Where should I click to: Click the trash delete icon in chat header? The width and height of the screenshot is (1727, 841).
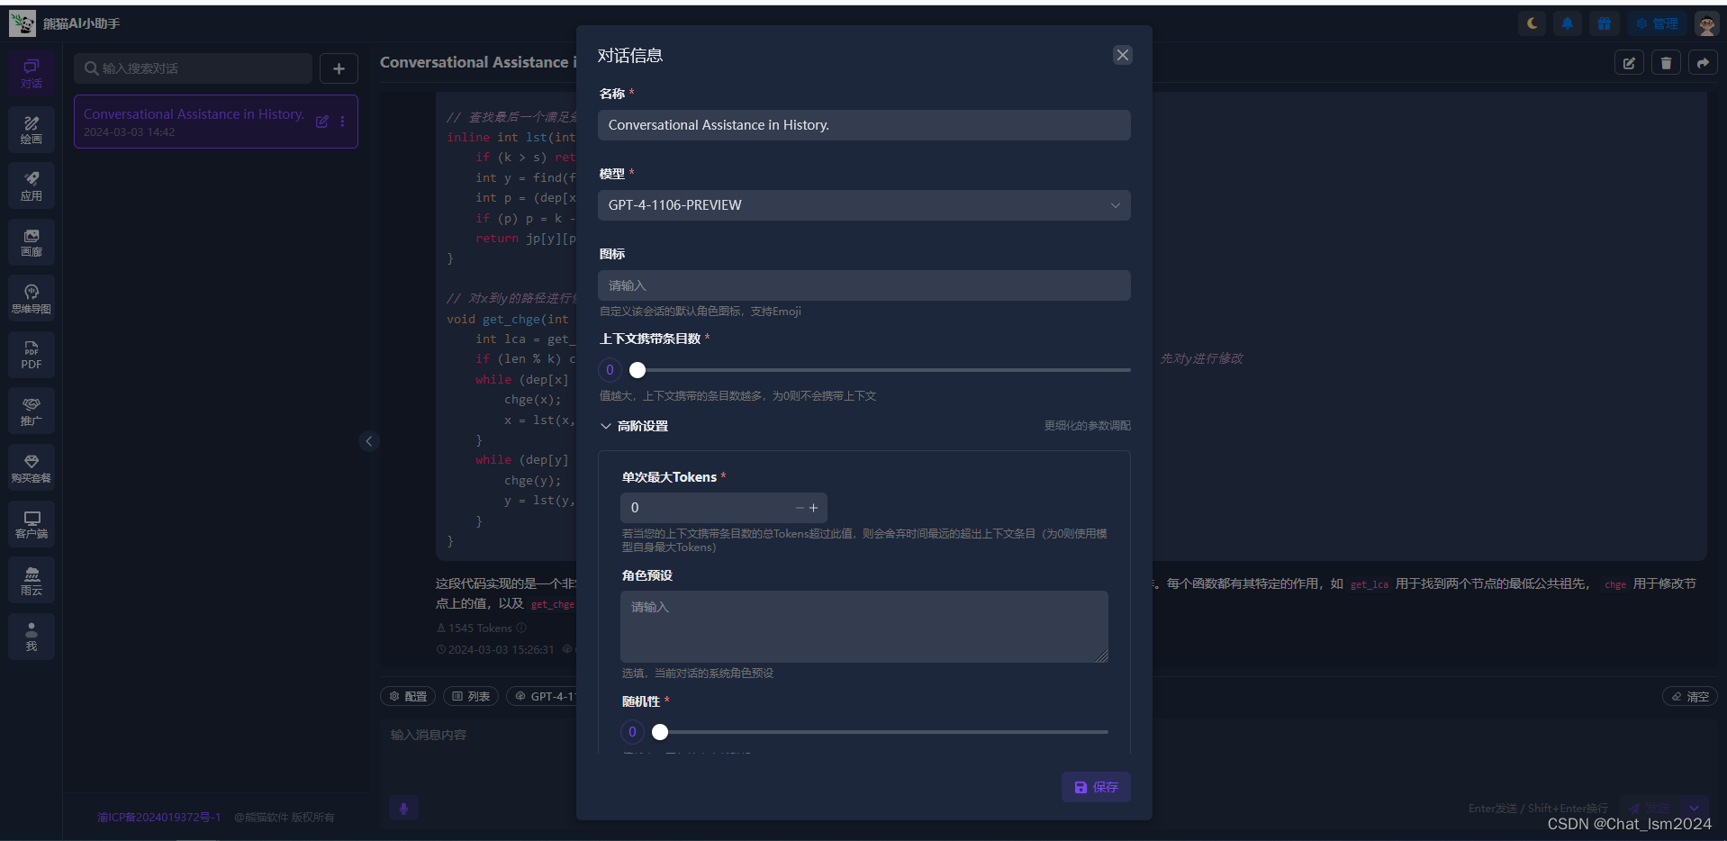pos(1666,63)
